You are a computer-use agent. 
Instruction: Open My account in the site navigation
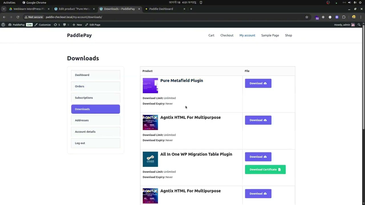(247, 35)
